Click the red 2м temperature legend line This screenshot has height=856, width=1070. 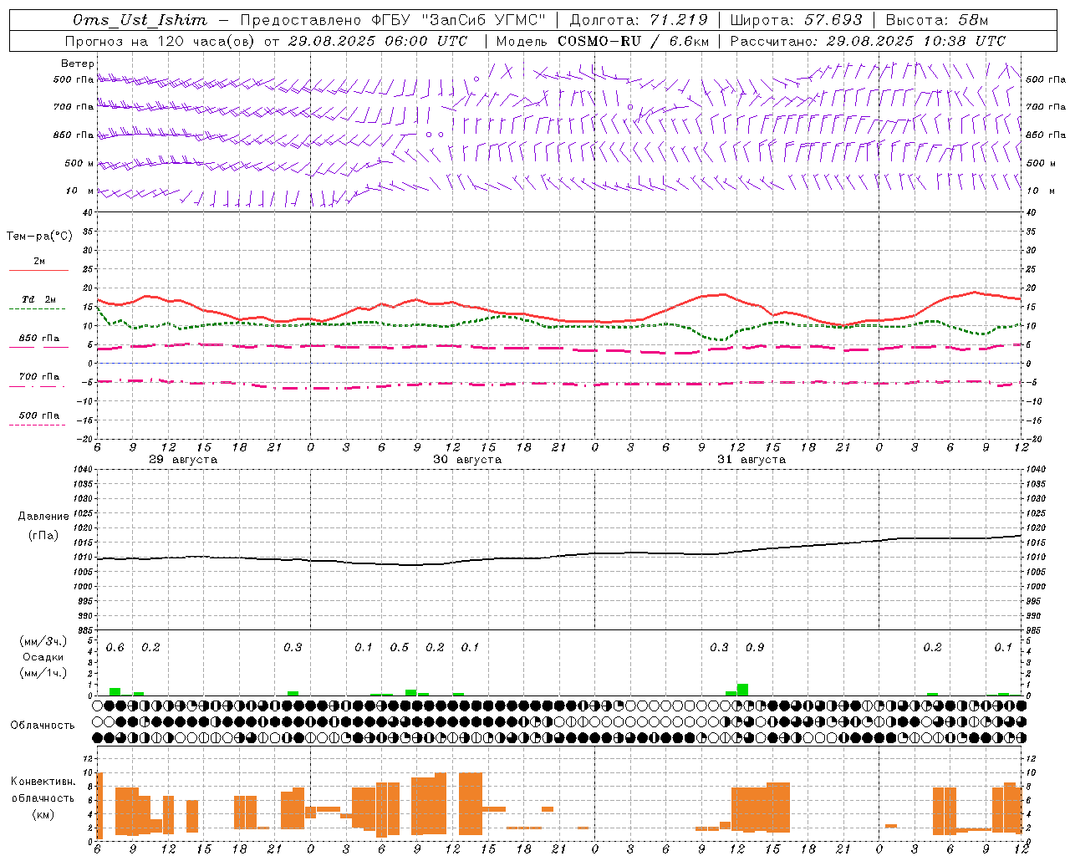tap(38, 270)
